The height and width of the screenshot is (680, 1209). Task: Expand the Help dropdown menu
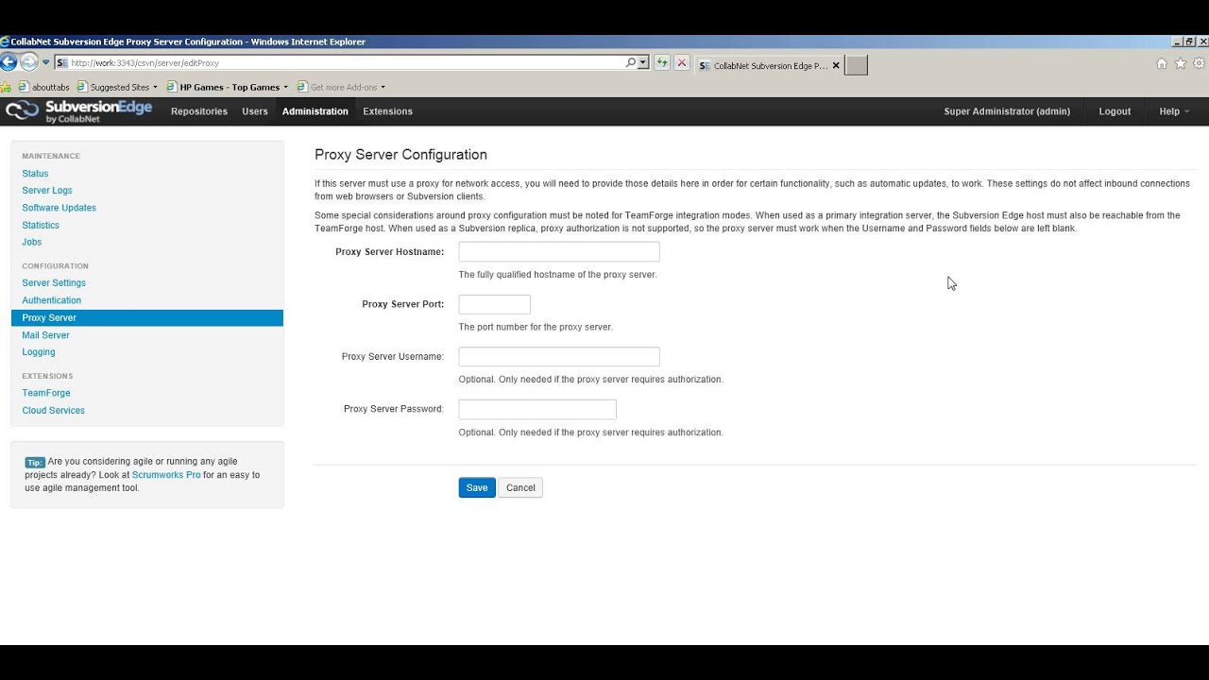(x=1174, y=111)
